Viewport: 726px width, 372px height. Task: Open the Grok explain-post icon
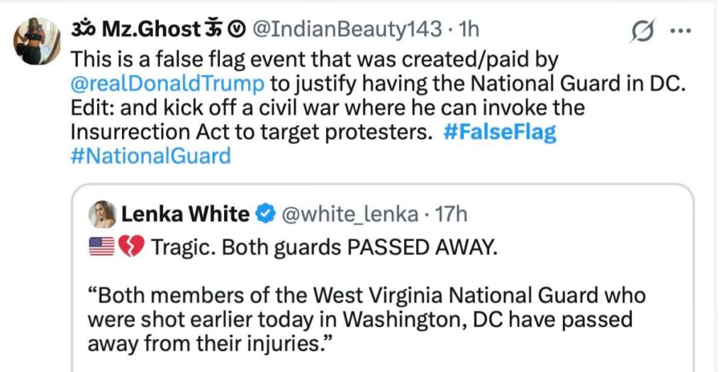tap(642, 31)
